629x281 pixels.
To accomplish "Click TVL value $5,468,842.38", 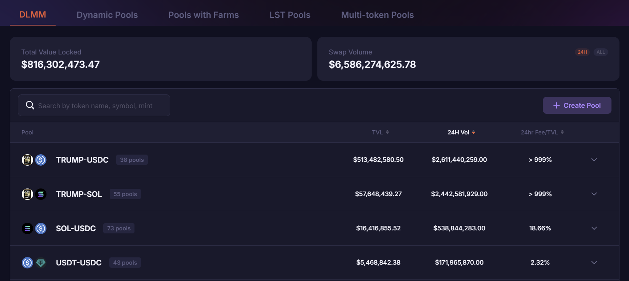I will [x=378, y=263].
